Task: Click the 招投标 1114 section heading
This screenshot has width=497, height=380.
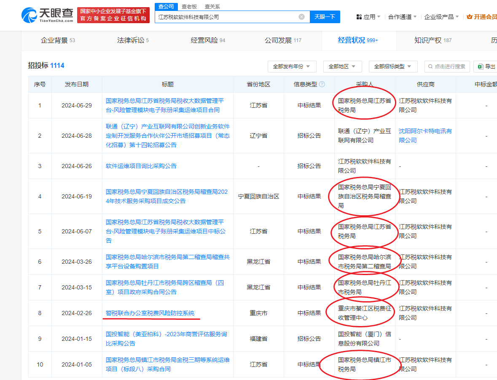Action: click(46, 65)
